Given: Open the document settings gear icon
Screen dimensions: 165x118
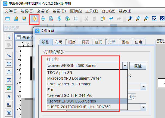Looking at the screenshot, I should tap(35, 18).
